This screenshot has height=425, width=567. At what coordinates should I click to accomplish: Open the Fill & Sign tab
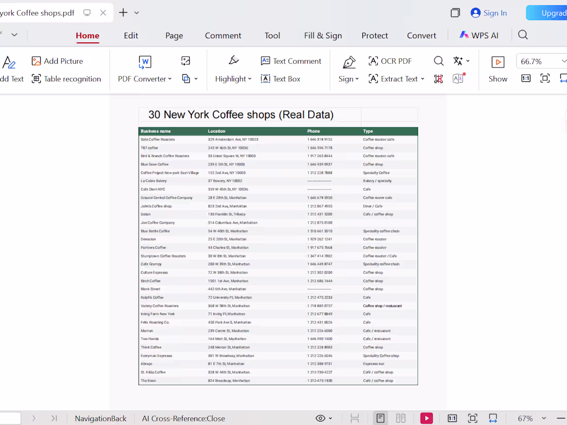pyautogui.click(x=323, y=36)
